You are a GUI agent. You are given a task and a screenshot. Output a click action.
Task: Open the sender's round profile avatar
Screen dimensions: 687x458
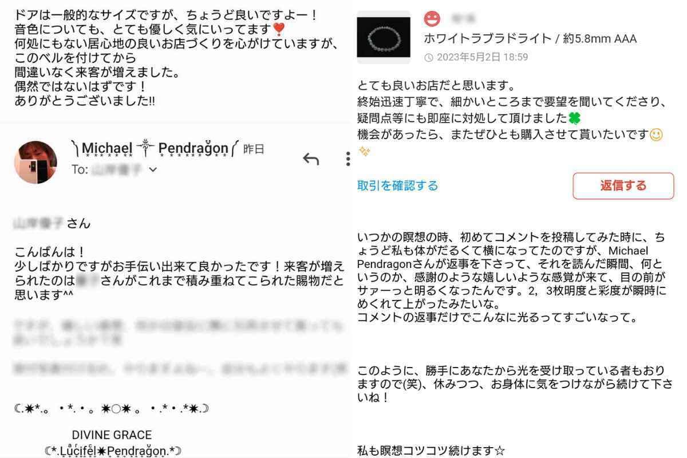[35, 162]
